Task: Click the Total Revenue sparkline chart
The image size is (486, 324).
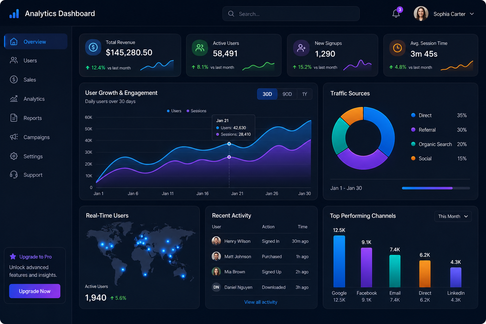Action: (x=157, y=65)
